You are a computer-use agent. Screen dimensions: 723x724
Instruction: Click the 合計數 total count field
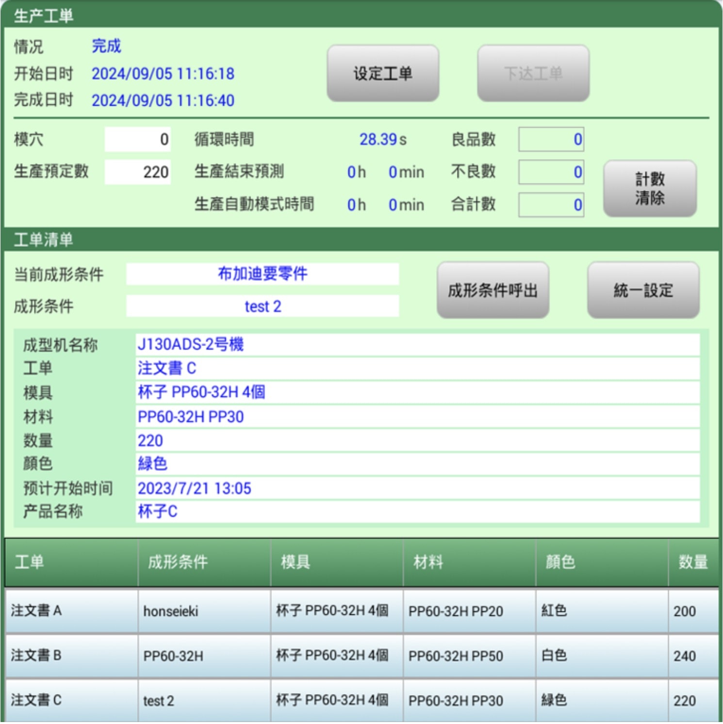pos(551,205)
